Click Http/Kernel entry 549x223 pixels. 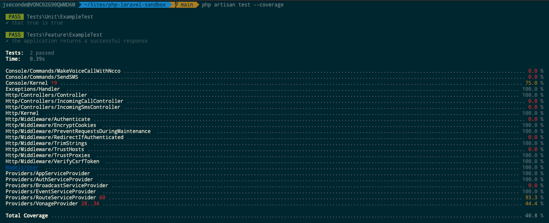[22, 113]
